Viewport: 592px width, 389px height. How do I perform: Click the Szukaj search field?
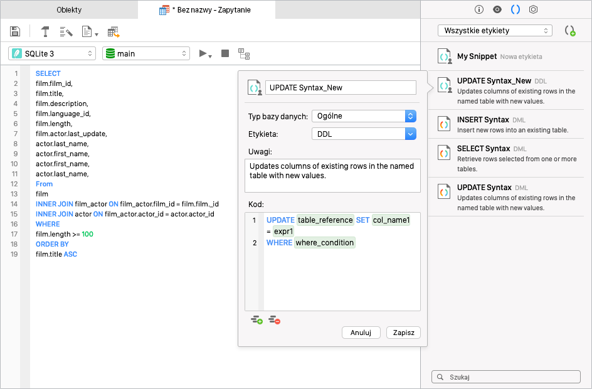coord(506,377)
